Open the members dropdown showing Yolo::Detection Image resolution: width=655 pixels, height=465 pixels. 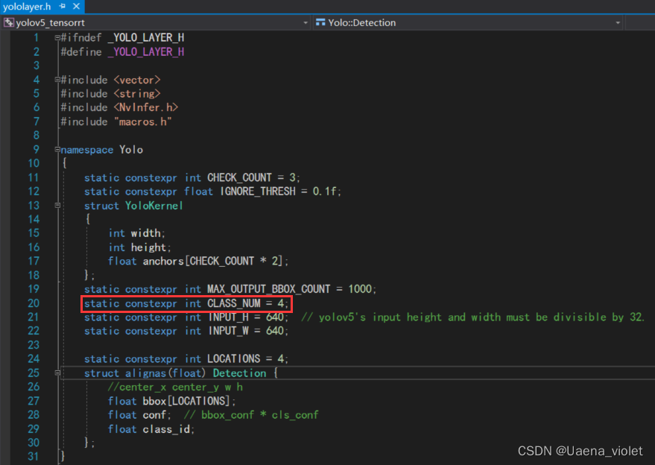click(x=619, y=23)
